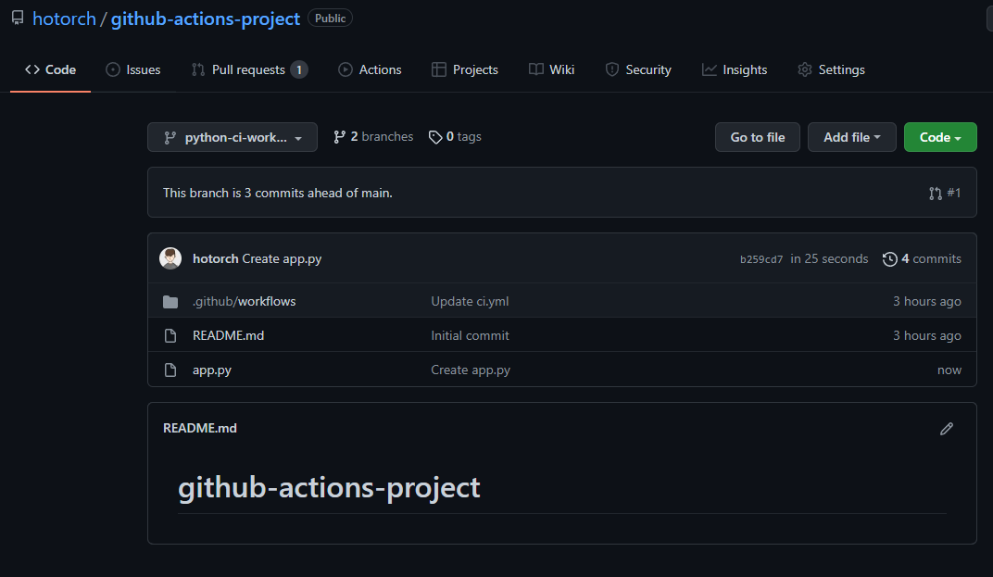Open the app.py file
This screenshot has width=993, height=577.
[x=211, y=370]
